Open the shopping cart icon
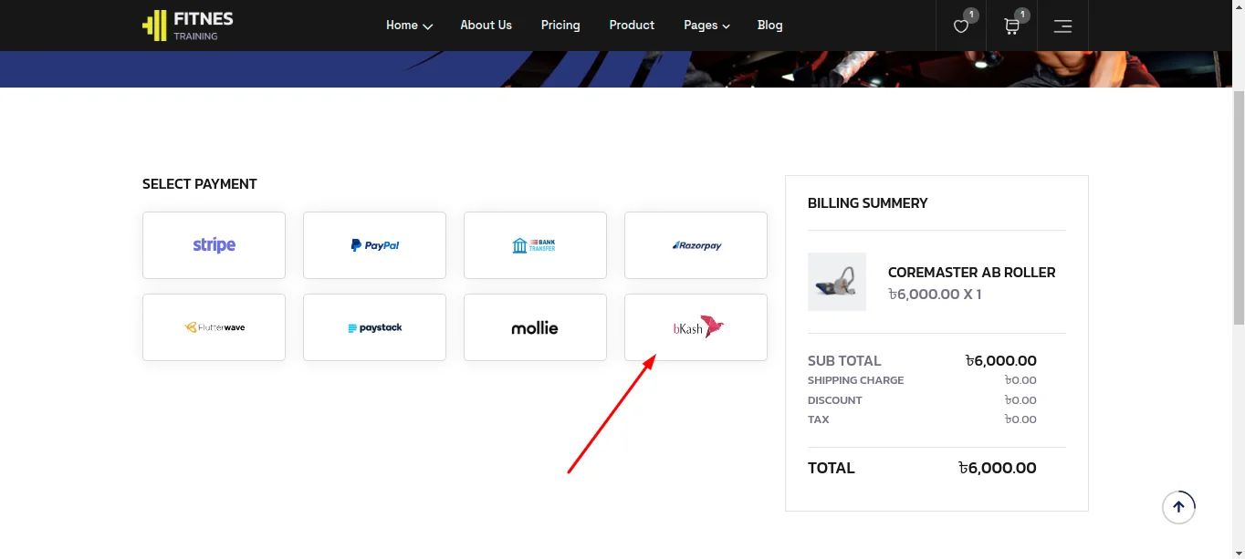Screen dimensions: 1245x559 (1011, 26)
